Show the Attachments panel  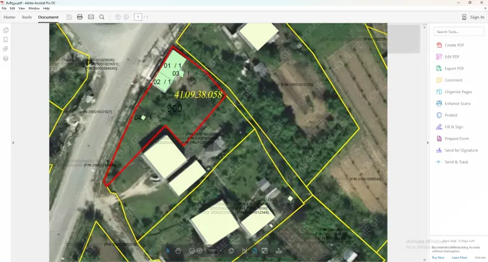click(5, 49)
